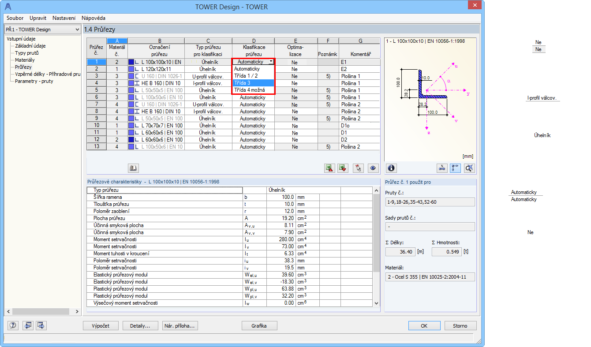The height and width of the screenshot is (347, 591).
Task: Click the Nár. příloha... button
Action: (x=180, y=326)
